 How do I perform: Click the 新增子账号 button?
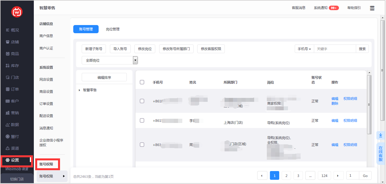[x=94, y=49]
